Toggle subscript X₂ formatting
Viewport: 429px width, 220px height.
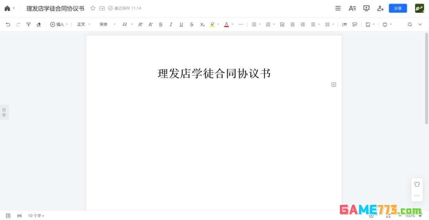pos(202,25)
